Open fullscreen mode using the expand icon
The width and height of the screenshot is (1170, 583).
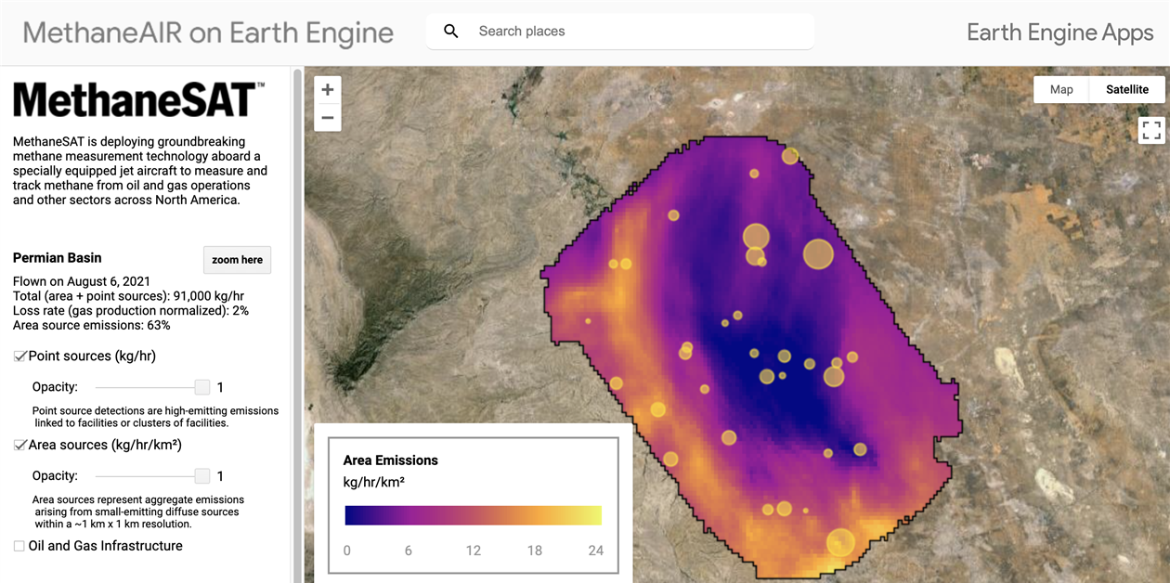[1150, 130]
